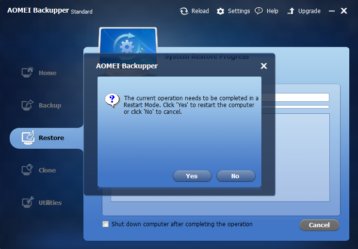Click the System Restore Progress heading

pyautogui.click(x=207, y=56)
